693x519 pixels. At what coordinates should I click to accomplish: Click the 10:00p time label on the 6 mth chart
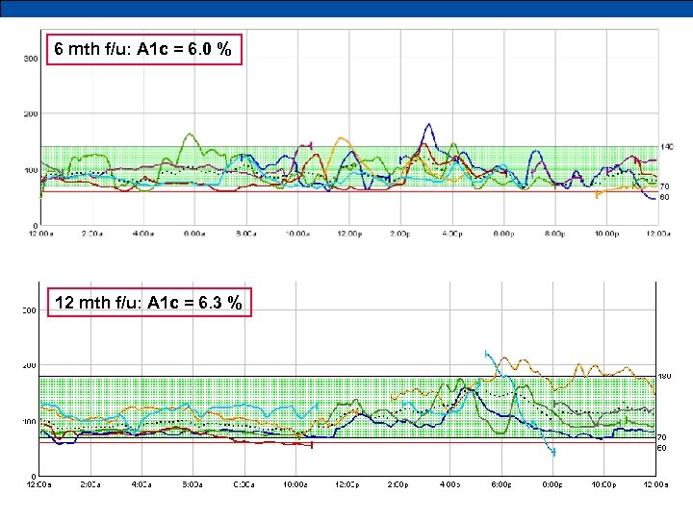[606, 234]
